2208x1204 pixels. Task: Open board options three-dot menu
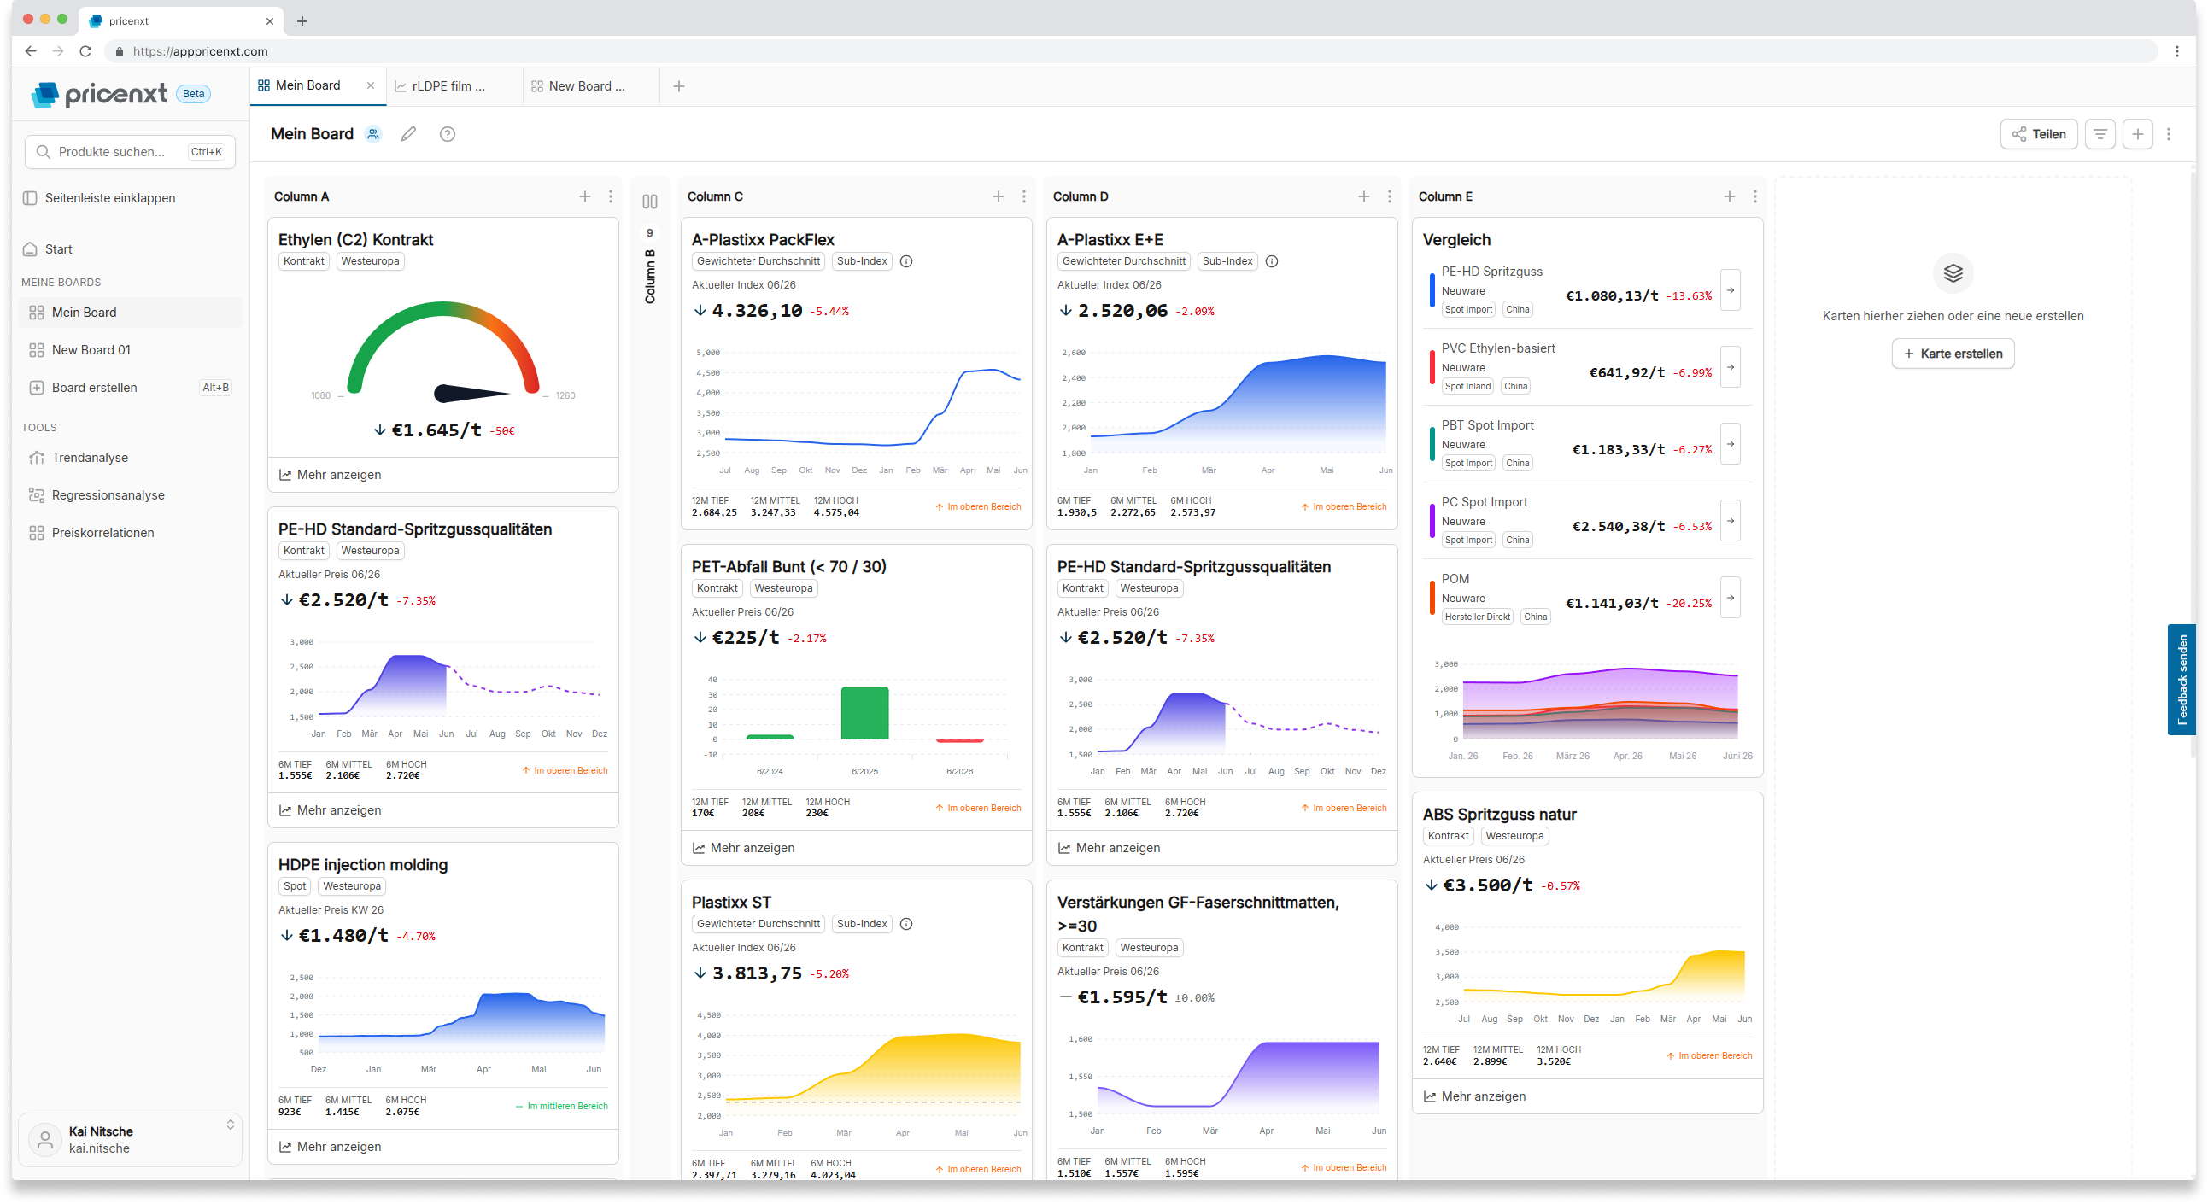(x=2169, y=134)
